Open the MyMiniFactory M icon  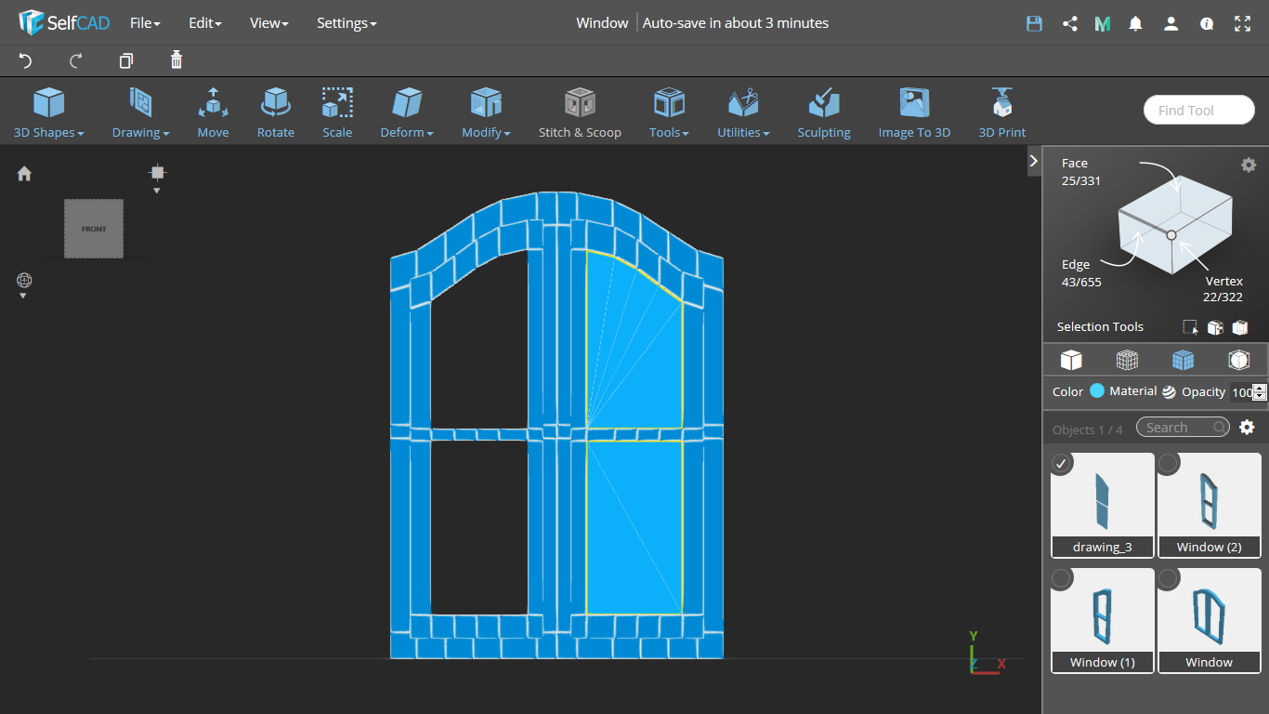tap(1103, 24)
